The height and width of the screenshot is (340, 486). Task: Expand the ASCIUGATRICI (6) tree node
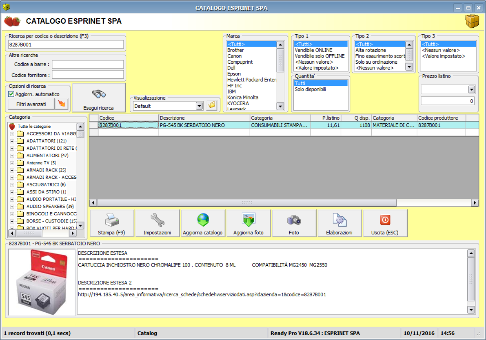[12, 185]
